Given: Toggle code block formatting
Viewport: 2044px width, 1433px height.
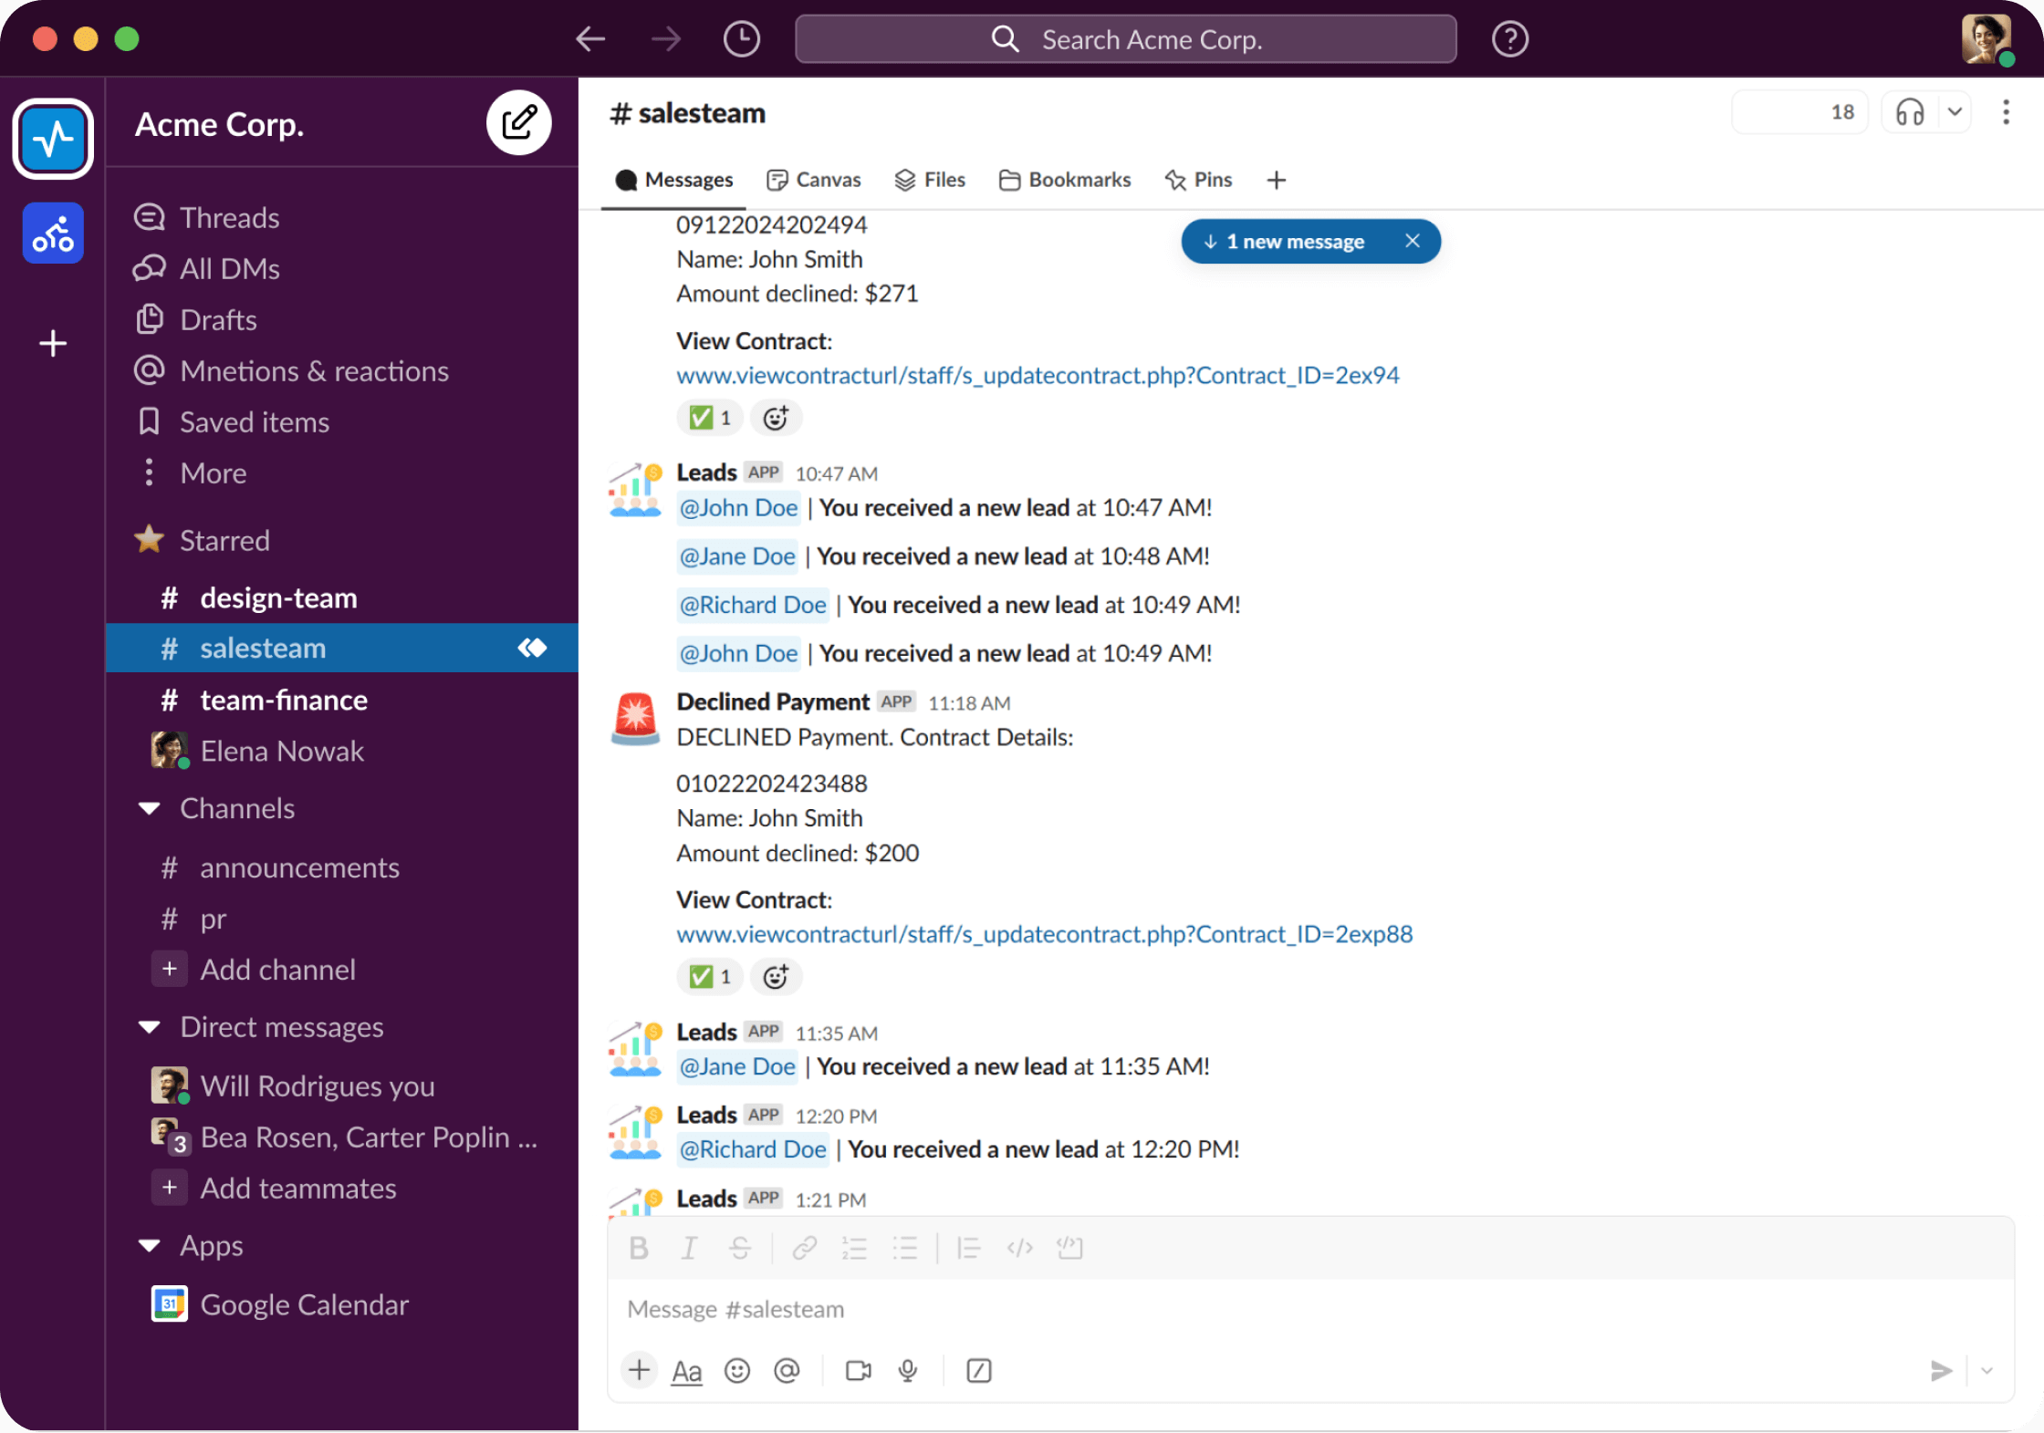Looking at the screenshot, I should [1069, 1248].
